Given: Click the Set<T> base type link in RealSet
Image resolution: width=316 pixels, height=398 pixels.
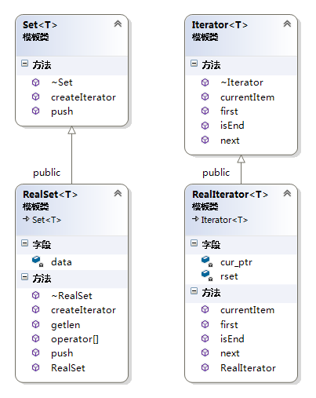Looking at the screenshot, I should [46, 220].
